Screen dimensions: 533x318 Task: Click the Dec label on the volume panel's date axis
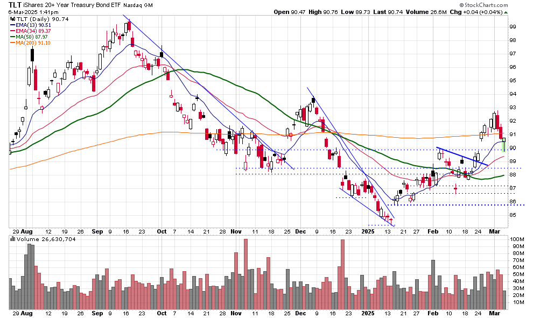pos(300,314)
